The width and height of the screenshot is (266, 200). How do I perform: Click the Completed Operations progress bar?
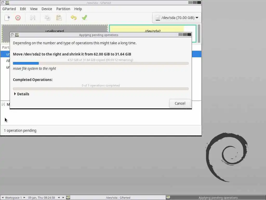101,89
